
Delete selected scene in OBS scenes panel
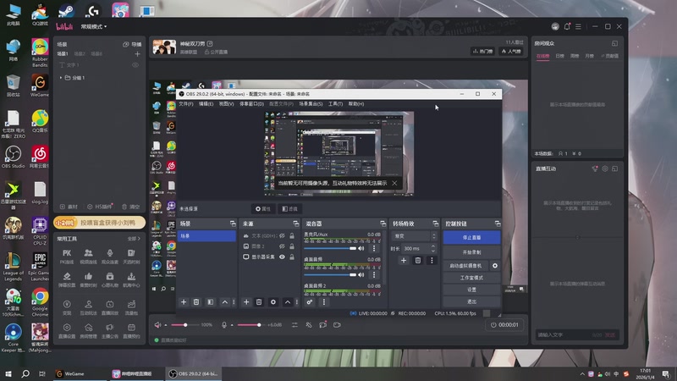196,302
